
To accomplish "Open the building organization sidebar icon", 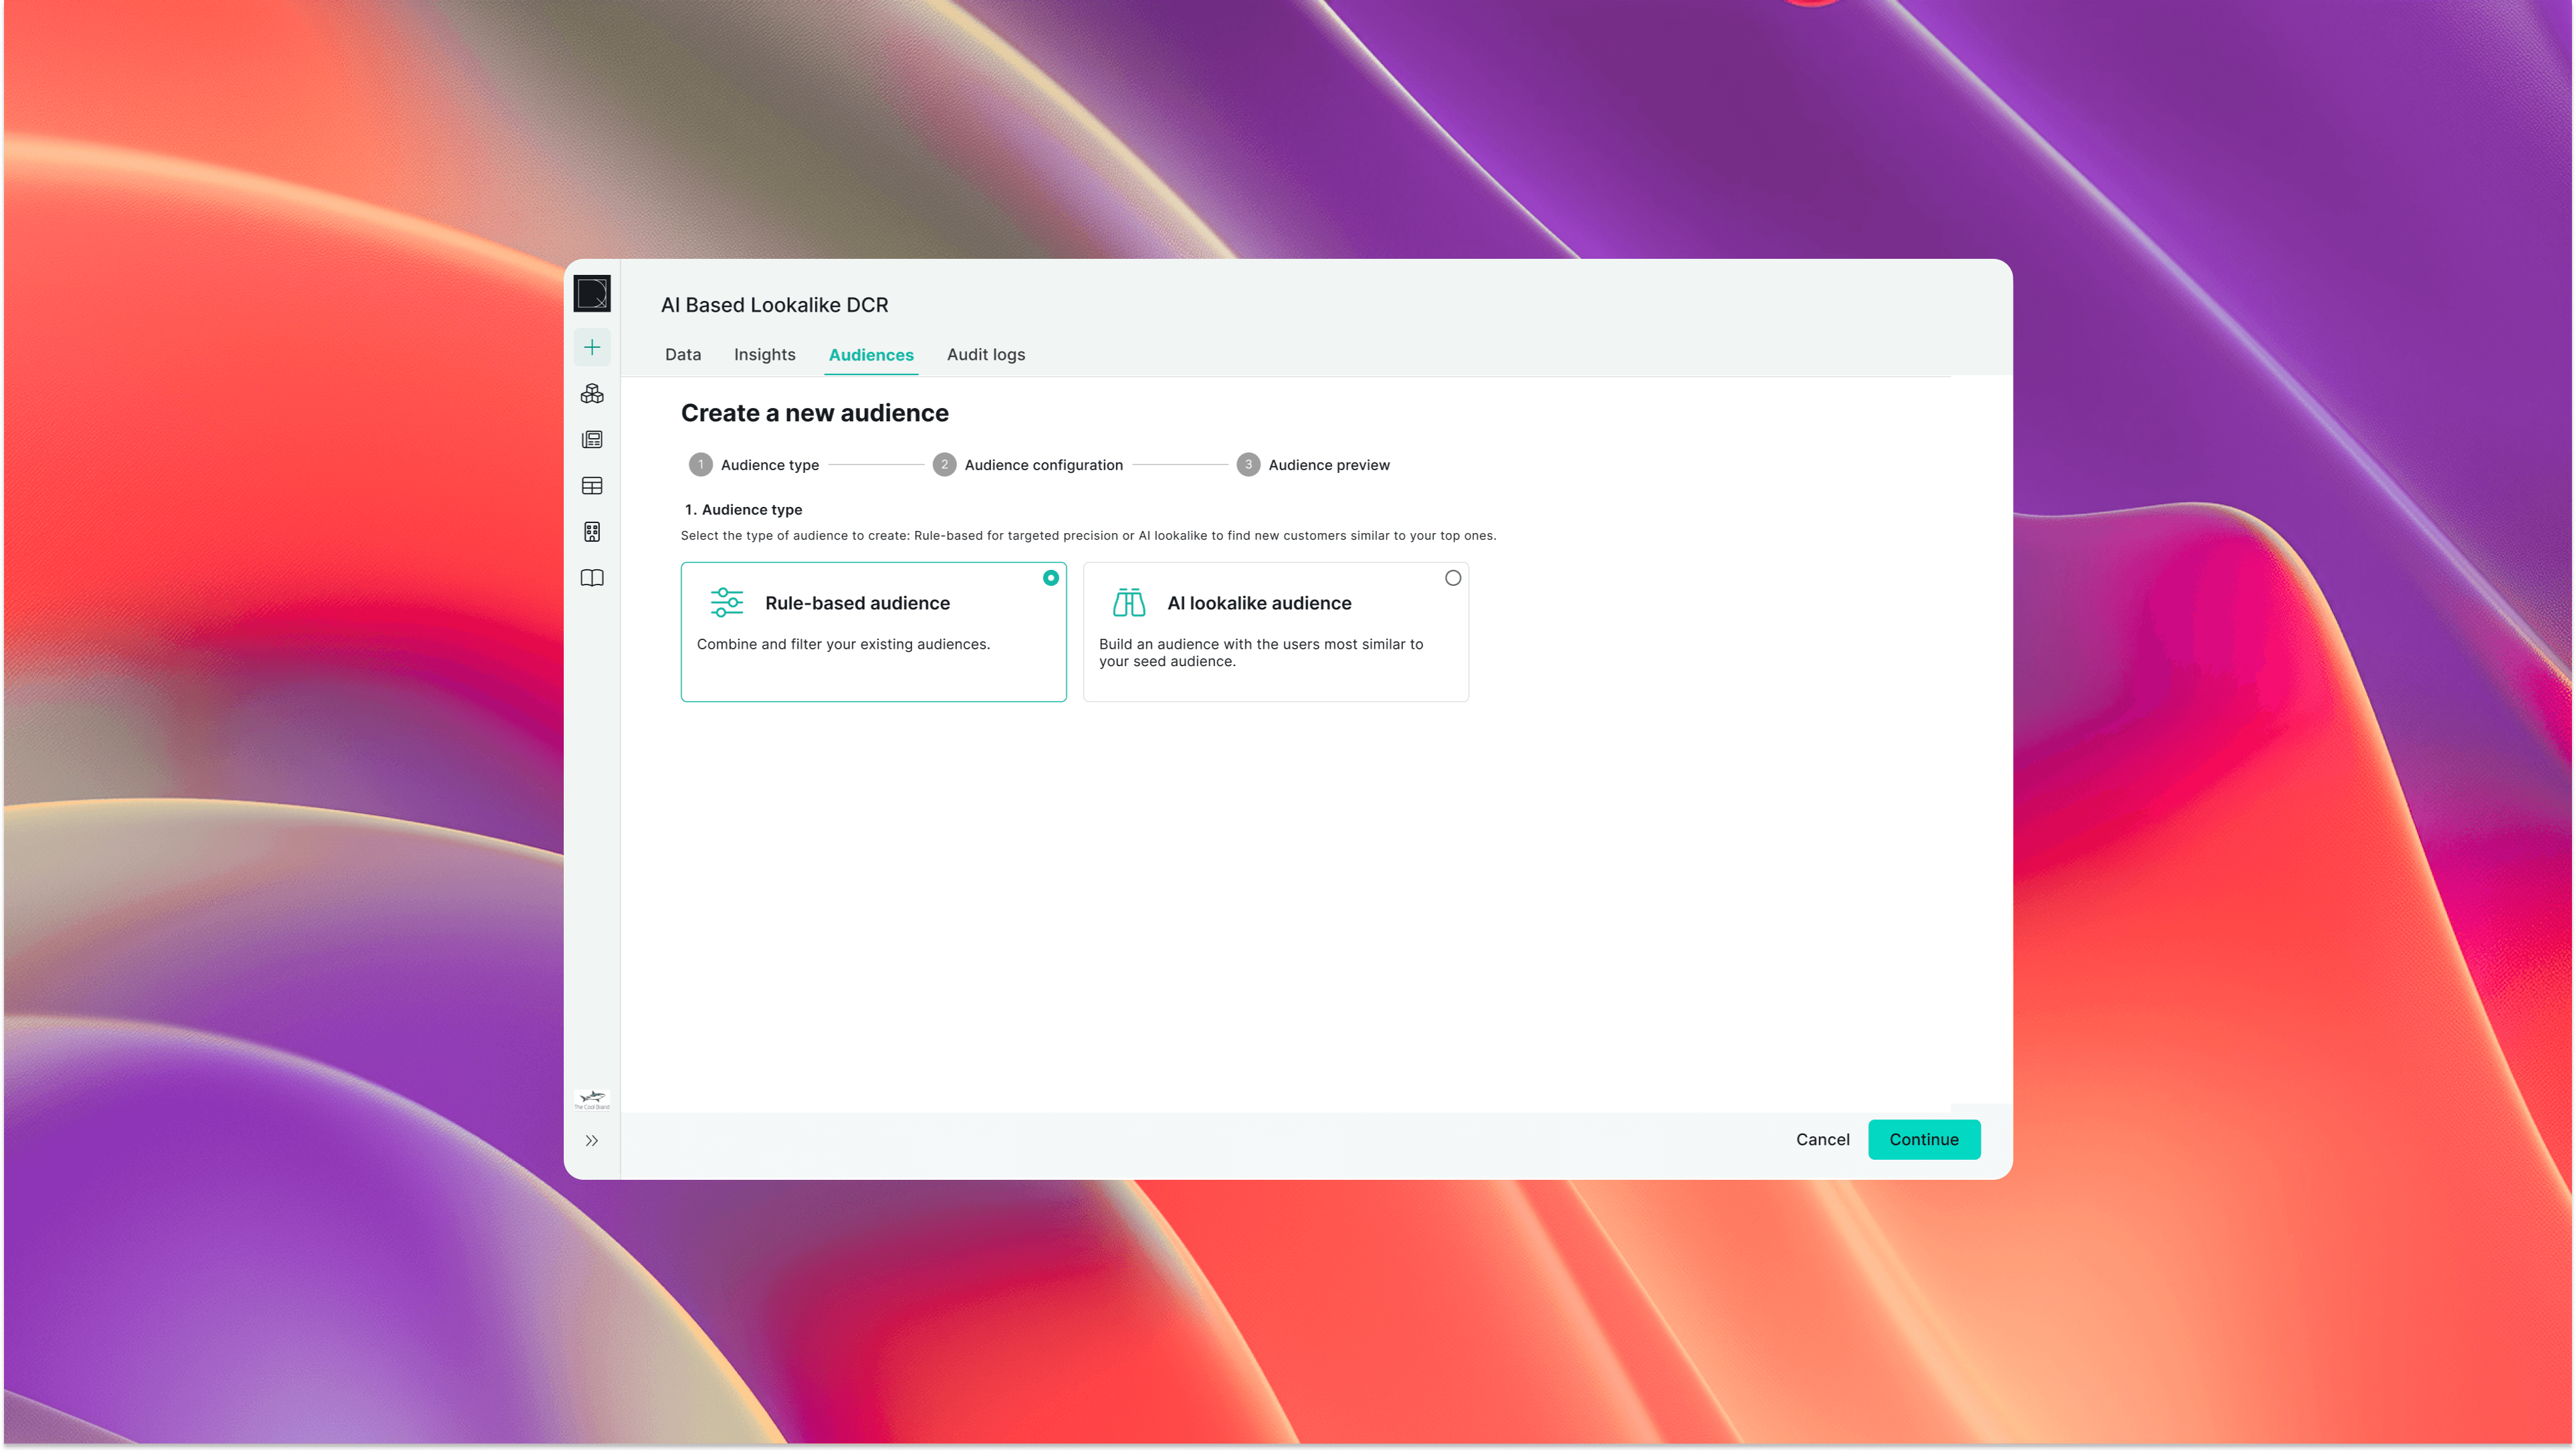I will point(592,532).
